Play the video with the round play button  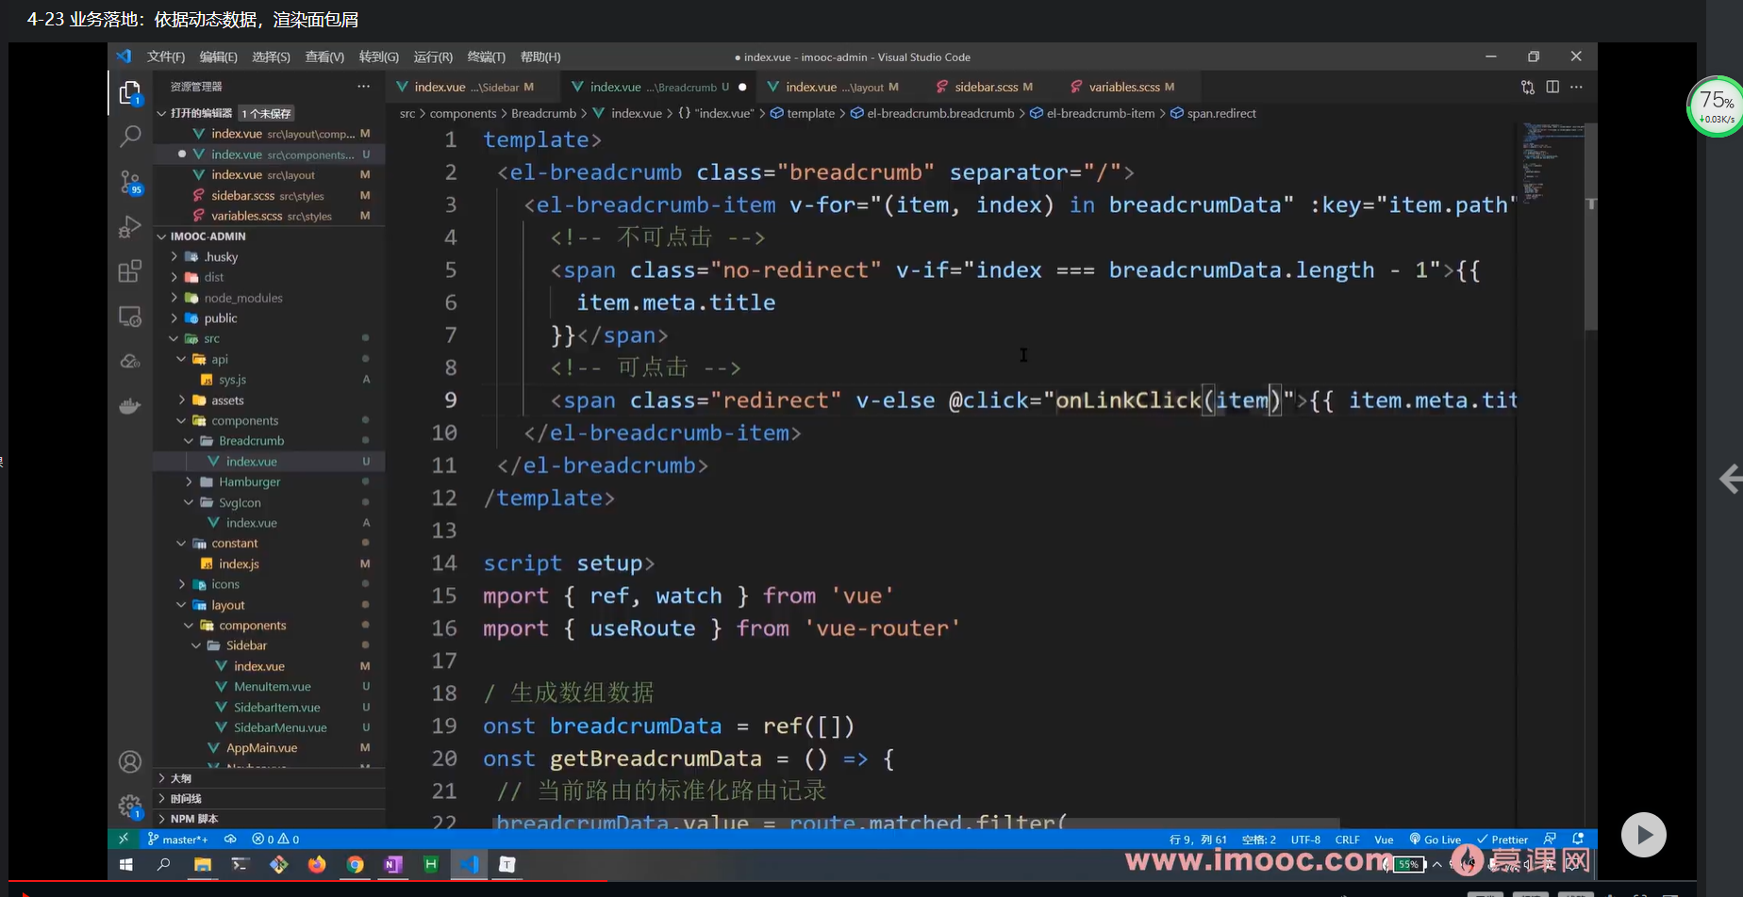point(1644,835)
